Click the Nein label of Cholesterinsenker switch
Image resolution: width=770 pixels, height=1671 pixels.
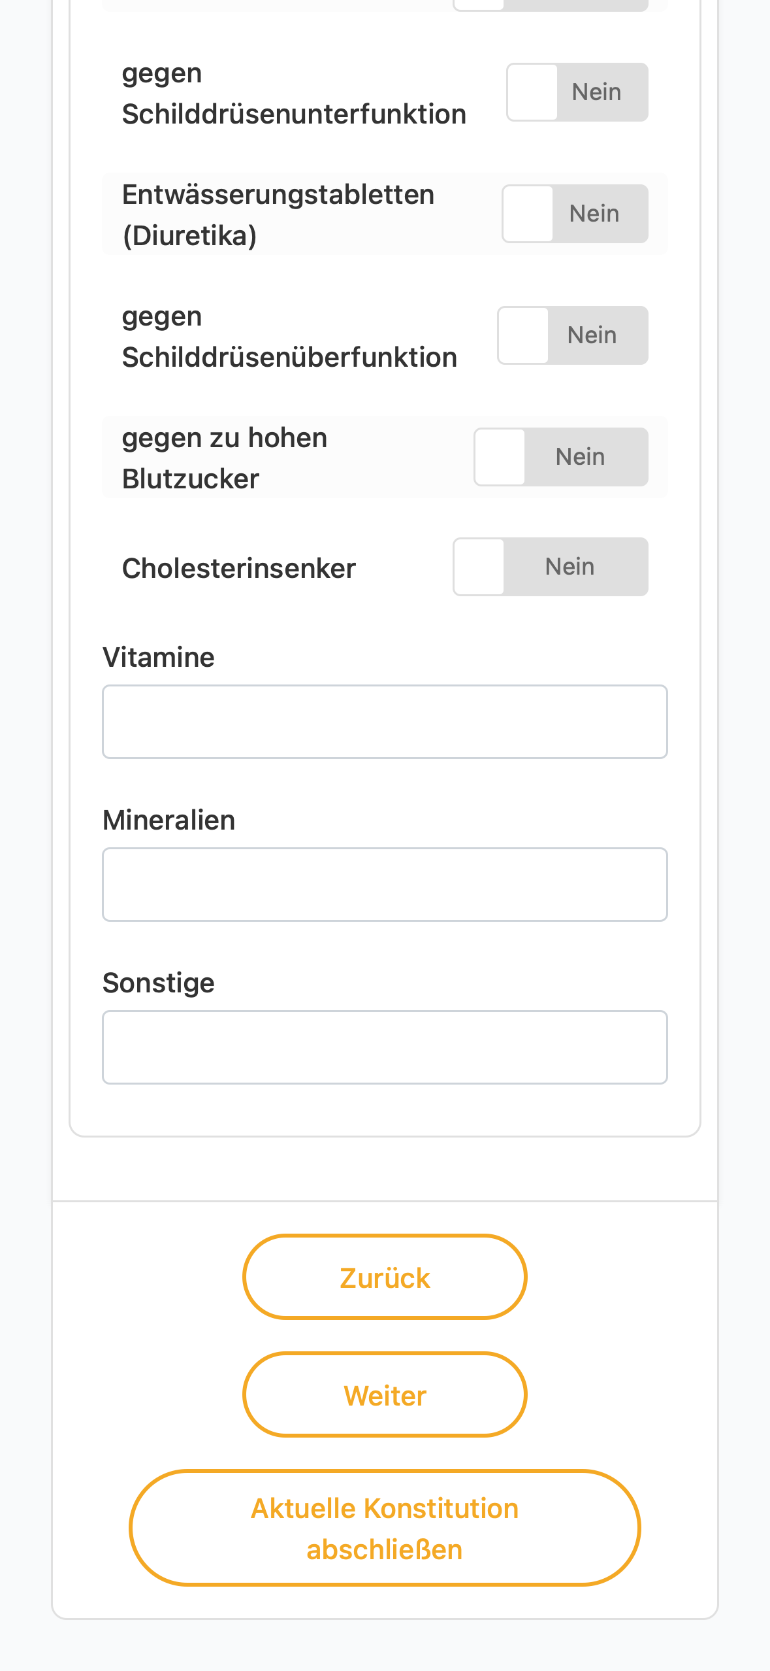click(570, 567)
